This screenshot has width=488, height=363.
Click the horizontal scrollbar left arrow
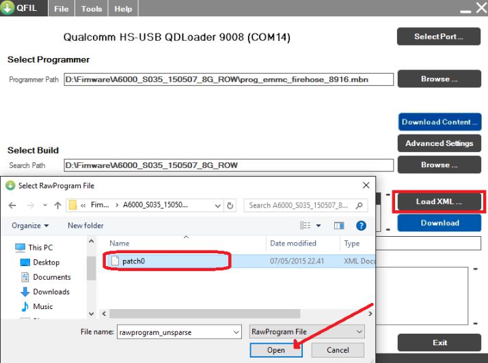click(x=104, y=314)
